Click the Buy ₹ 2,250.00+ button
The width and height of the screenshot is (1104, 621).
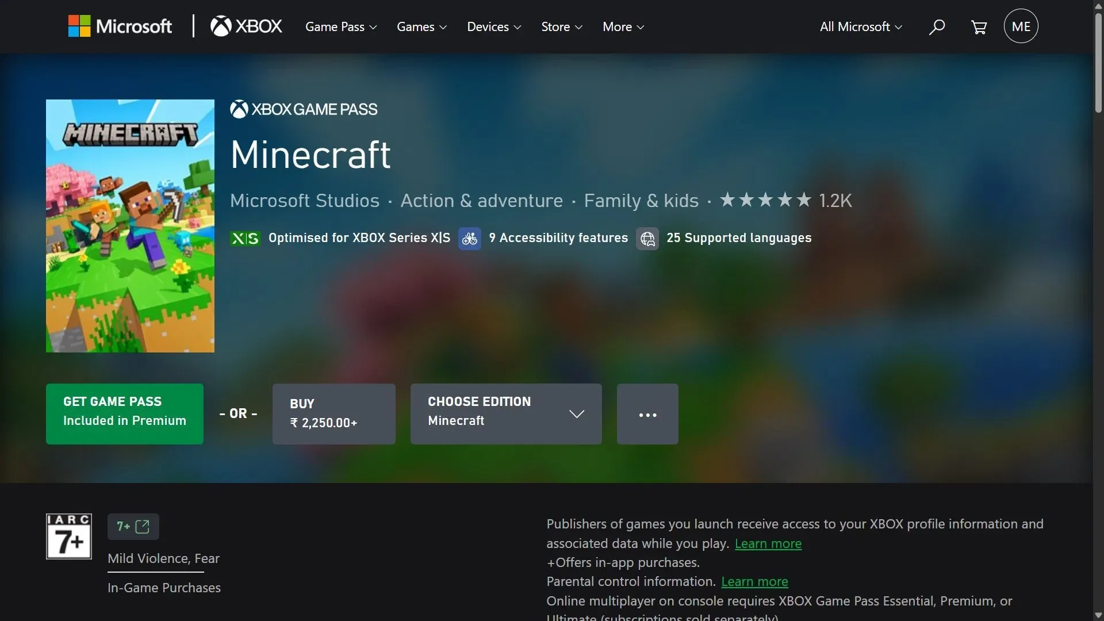point(334,414)
